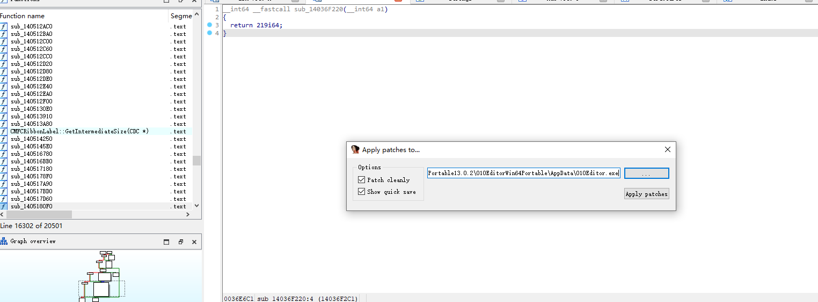This screenshot has width=818, height=302.
Task: Float the Graph overview panel
Action: [181, 242]
